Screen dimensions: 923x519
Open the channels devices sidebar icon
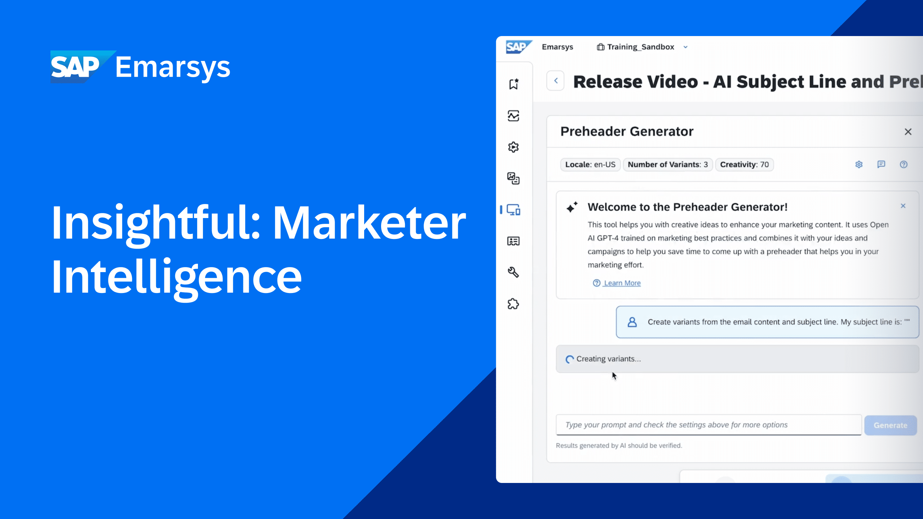[x=513, y=210]
